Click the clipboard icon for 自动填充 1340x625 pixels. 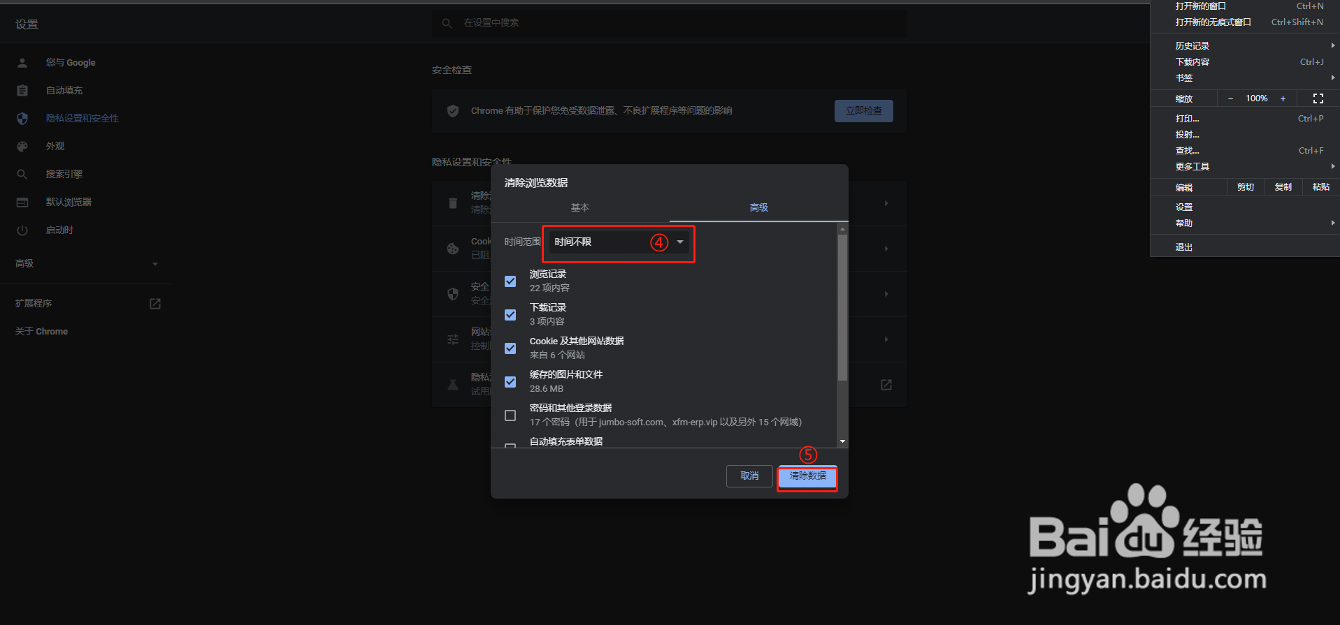[x=22, y=91]
